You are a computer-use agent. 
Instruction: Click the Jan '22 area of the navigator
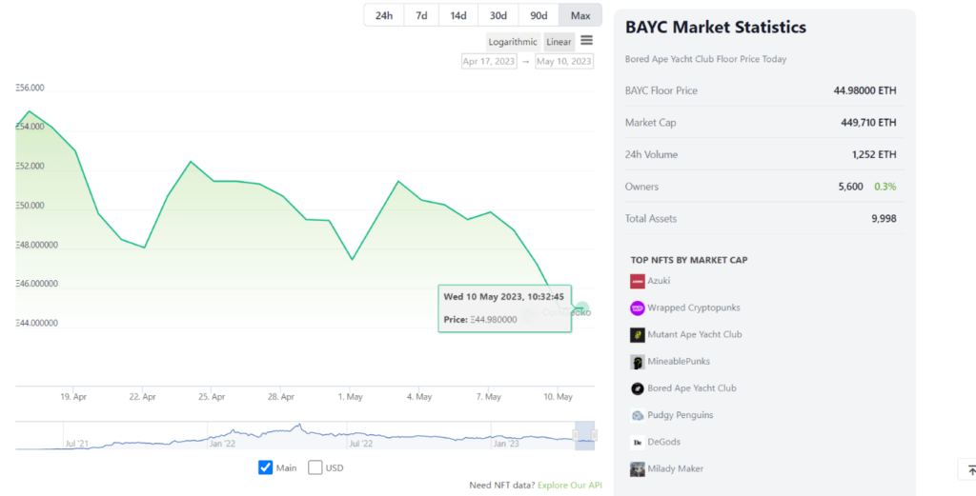pos(221,444)
